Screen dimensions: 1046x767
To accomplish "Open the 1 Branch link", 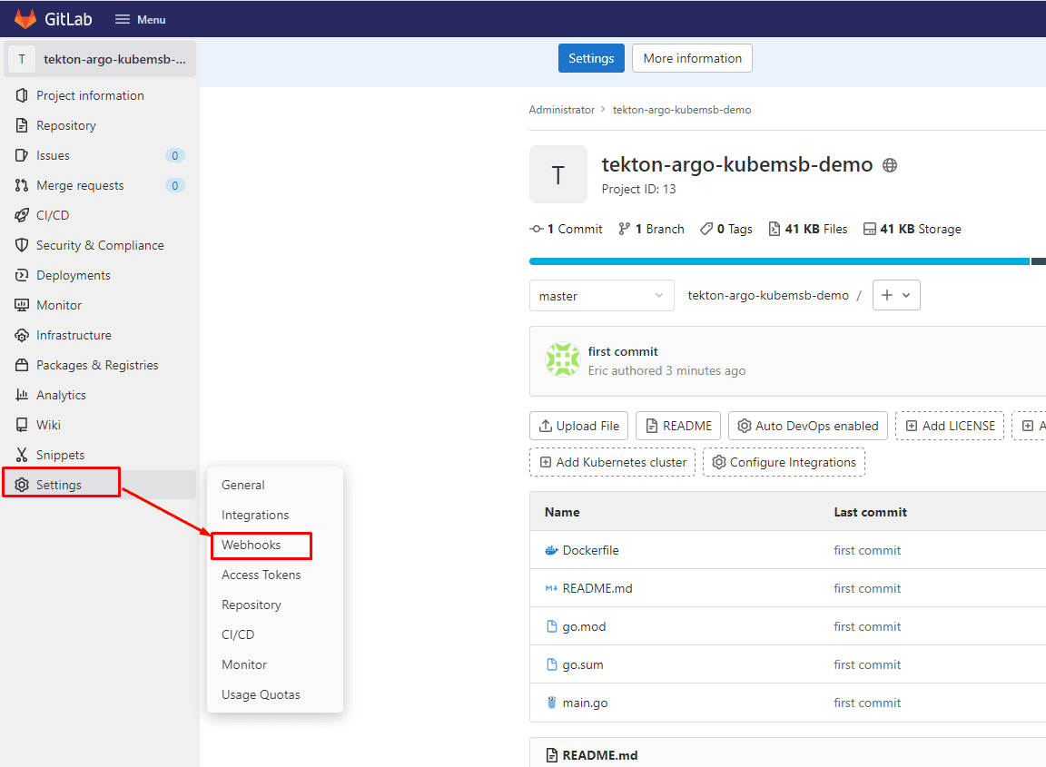I will click(651, 229).
